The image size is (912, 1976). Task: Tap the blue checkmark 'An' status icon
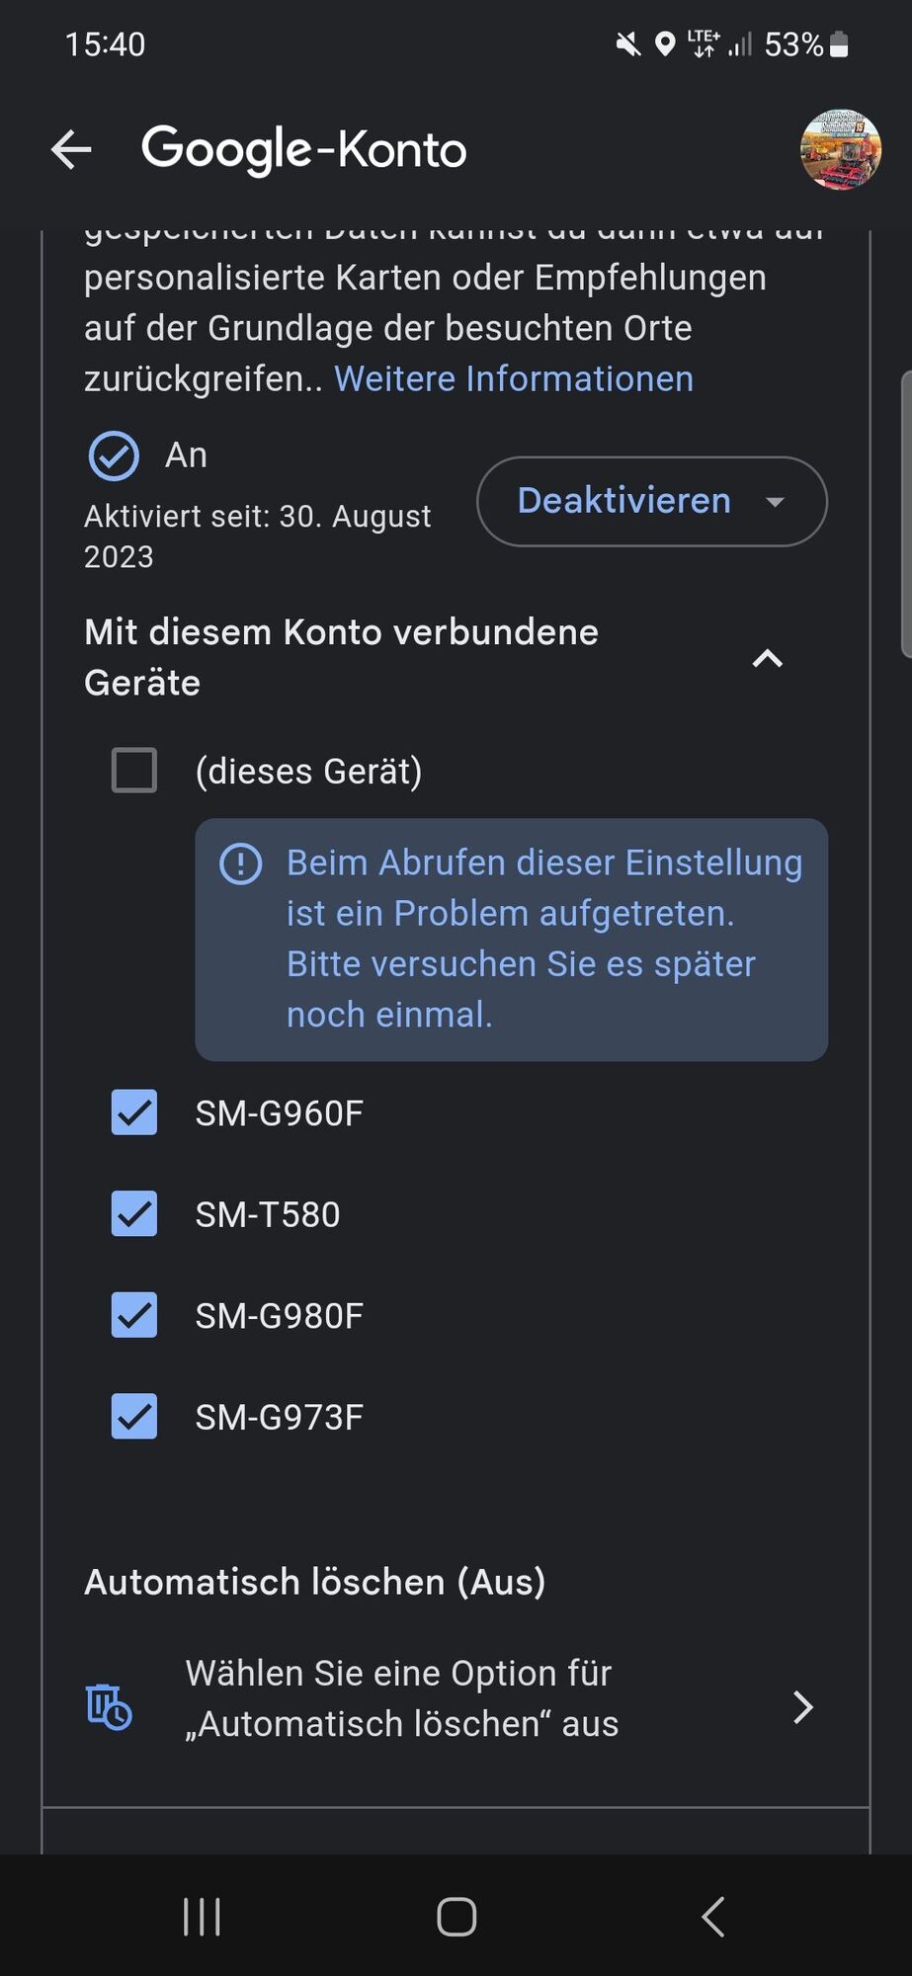coord(114,456)
